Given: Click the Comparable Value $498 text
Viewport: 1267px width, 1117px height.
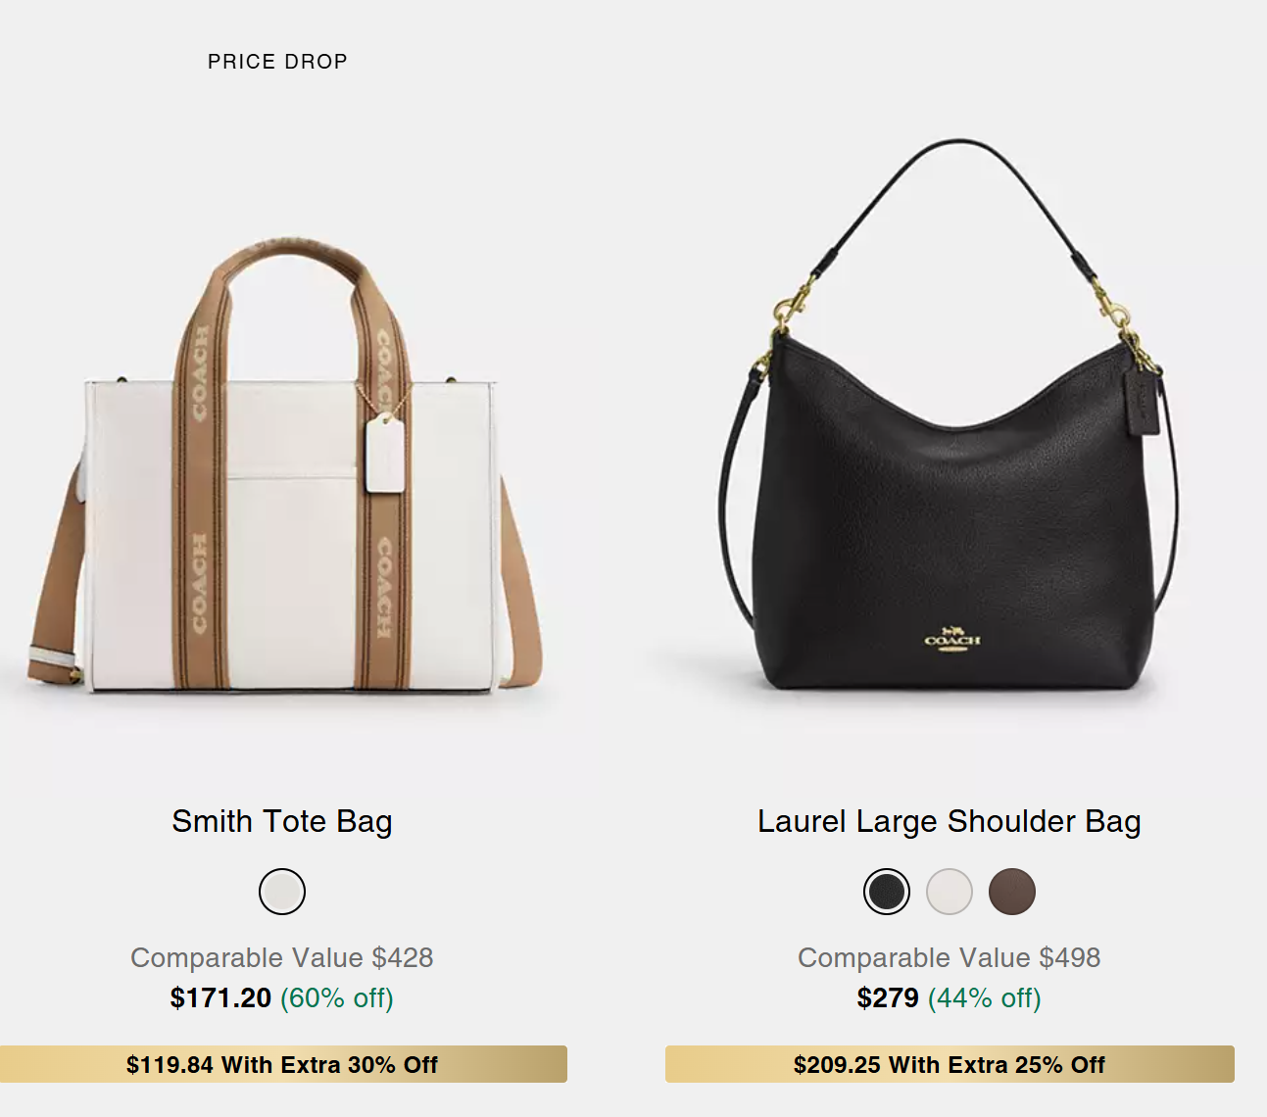Looking at the screenshot, I should pos(949,957).
